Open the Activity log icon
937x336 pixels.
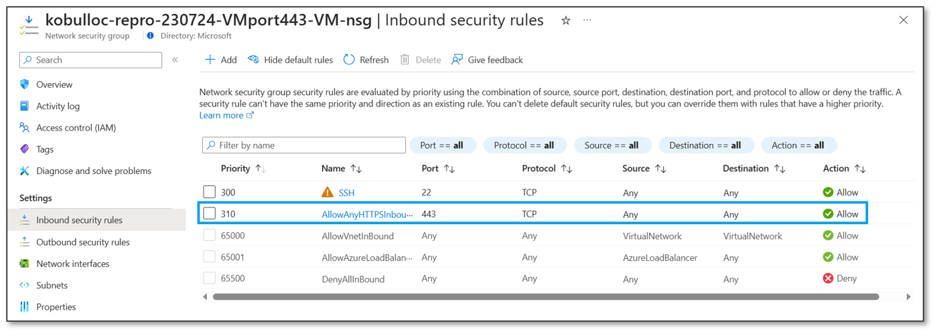tap(25, 106)
